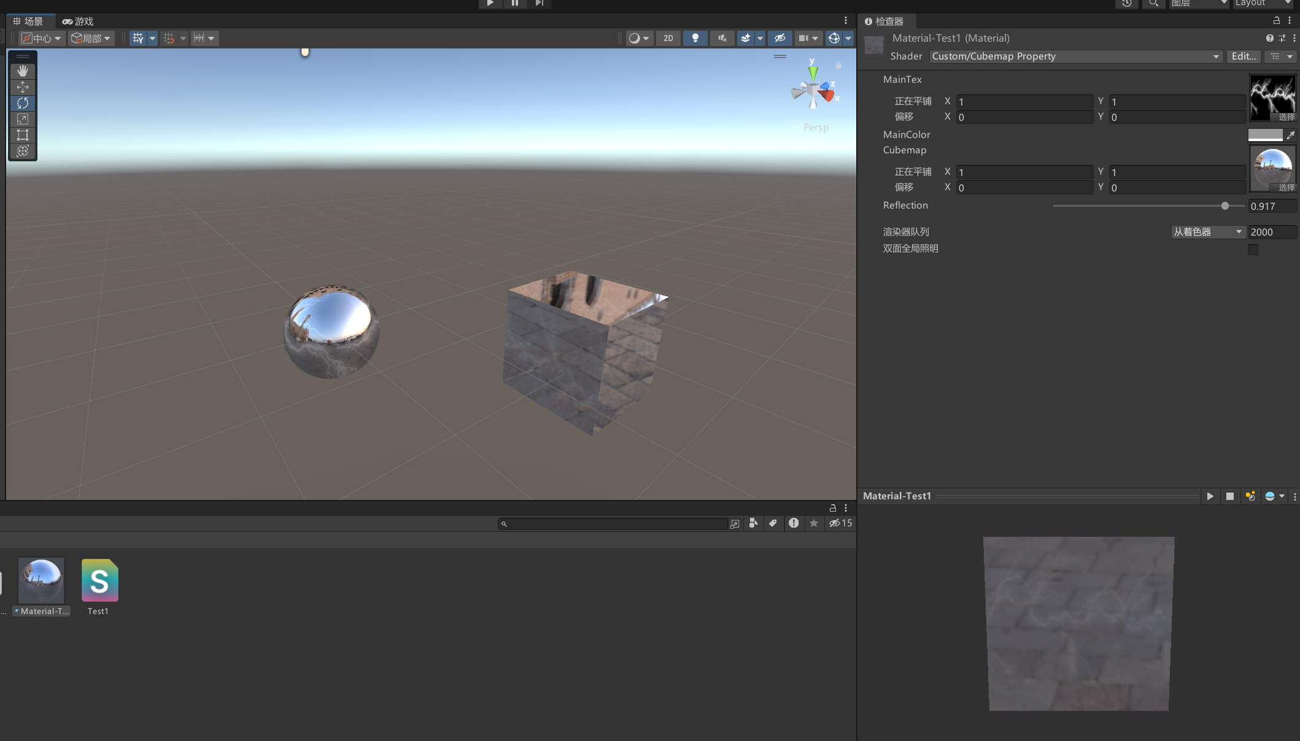The height and width of the screenshot is (741, 1300).
Task: Toggle hidden packages count 15
Action: (840, 523)
